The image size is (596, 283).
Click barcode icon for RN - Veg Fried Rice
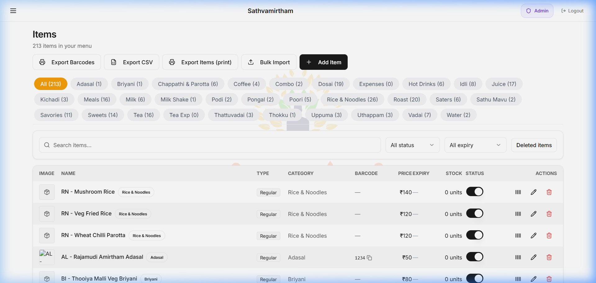518,214
